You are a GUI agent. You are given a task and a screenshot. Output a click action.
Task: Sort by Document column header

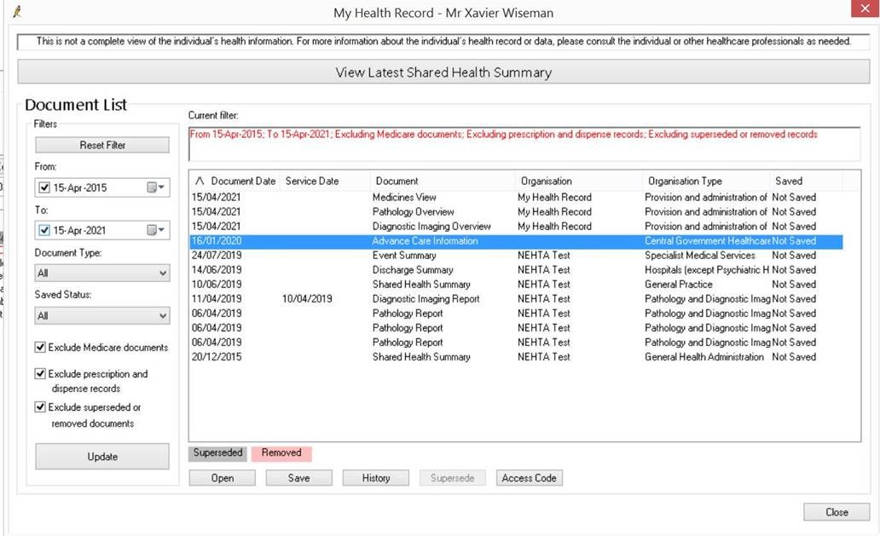pyautogui.click(x=443, y=182)
